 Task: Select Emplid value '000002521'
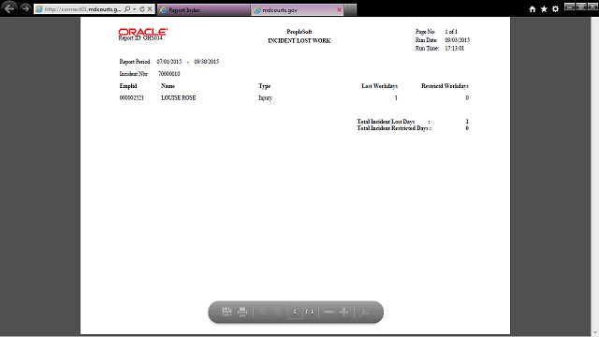click(x=132, y=97)
